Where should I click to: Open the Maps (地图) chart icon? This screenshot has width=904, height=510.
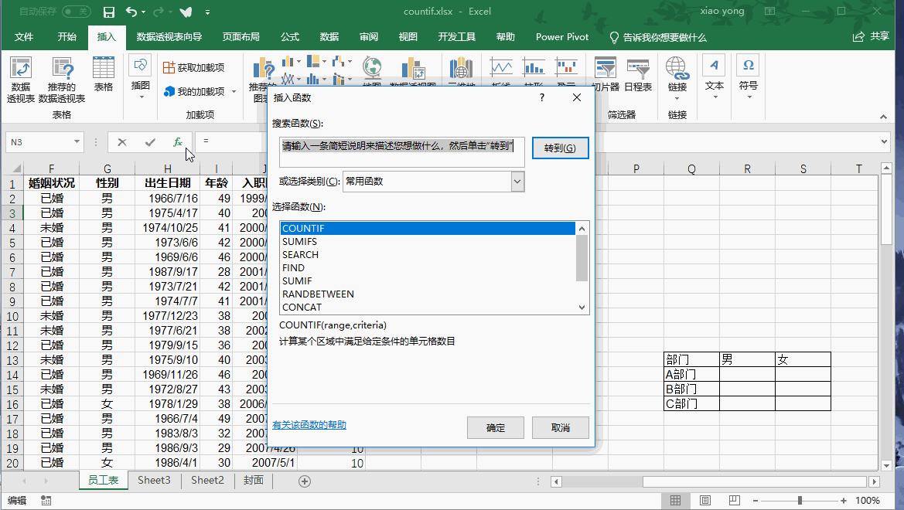(373, 69)
